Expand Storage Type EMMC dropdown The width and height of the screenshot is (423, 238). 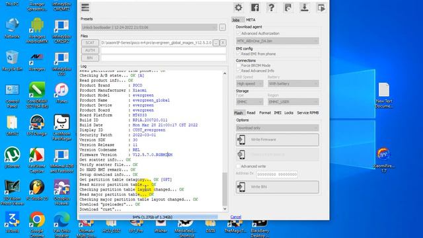pyautogui.click(x=250, y=102)
